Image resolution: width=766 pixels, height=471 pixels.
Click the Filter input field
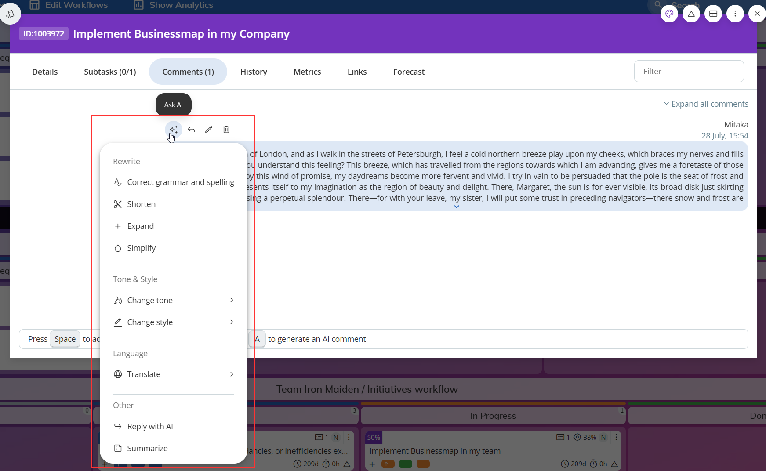(689, 71)
